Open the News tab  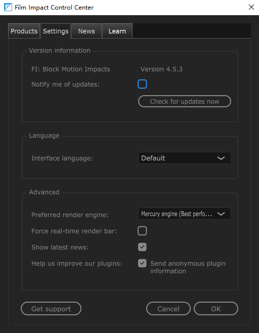tap(87, 31)
